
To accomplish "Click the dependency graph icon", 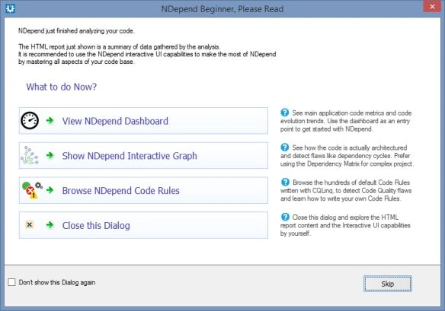I will point(30,155).
